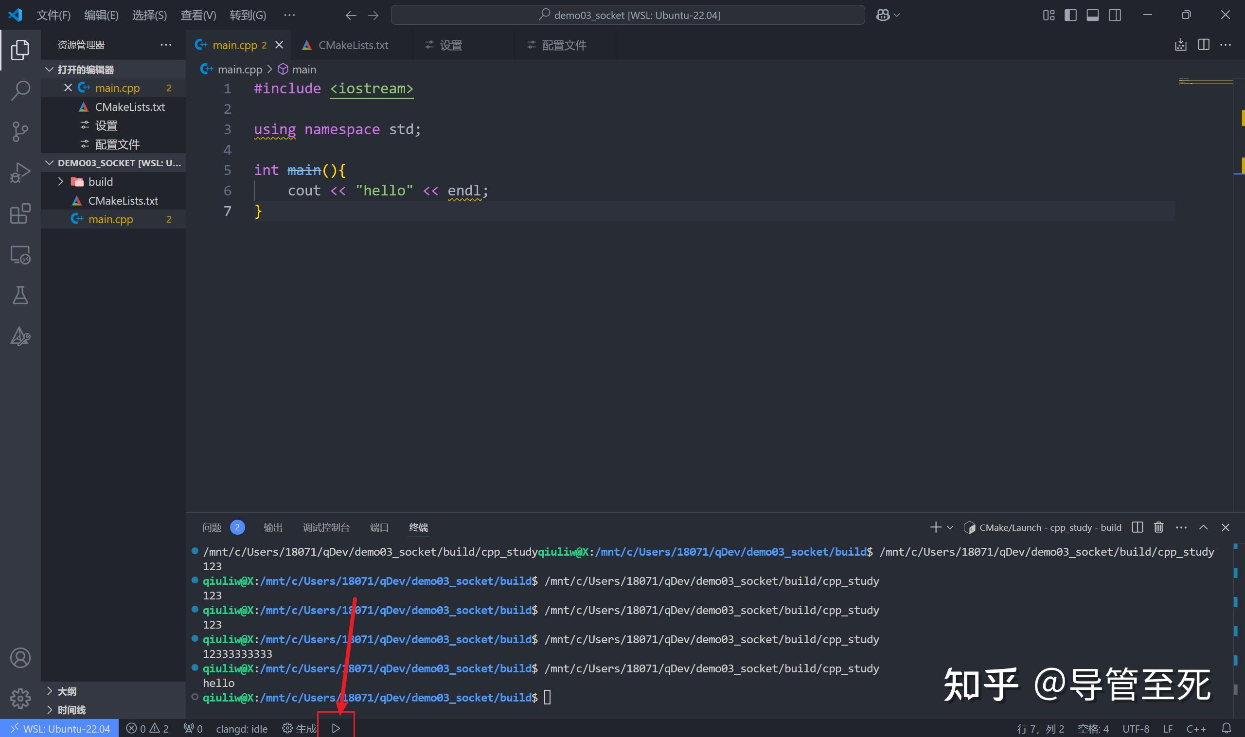
Task: Kill the terminal with the trash icon
Action: coord(1158,527)
